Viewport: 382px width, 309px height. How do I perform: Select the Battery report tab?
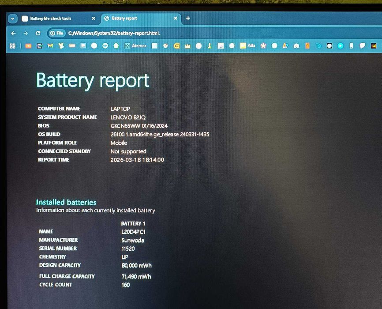tap(141, 18)
